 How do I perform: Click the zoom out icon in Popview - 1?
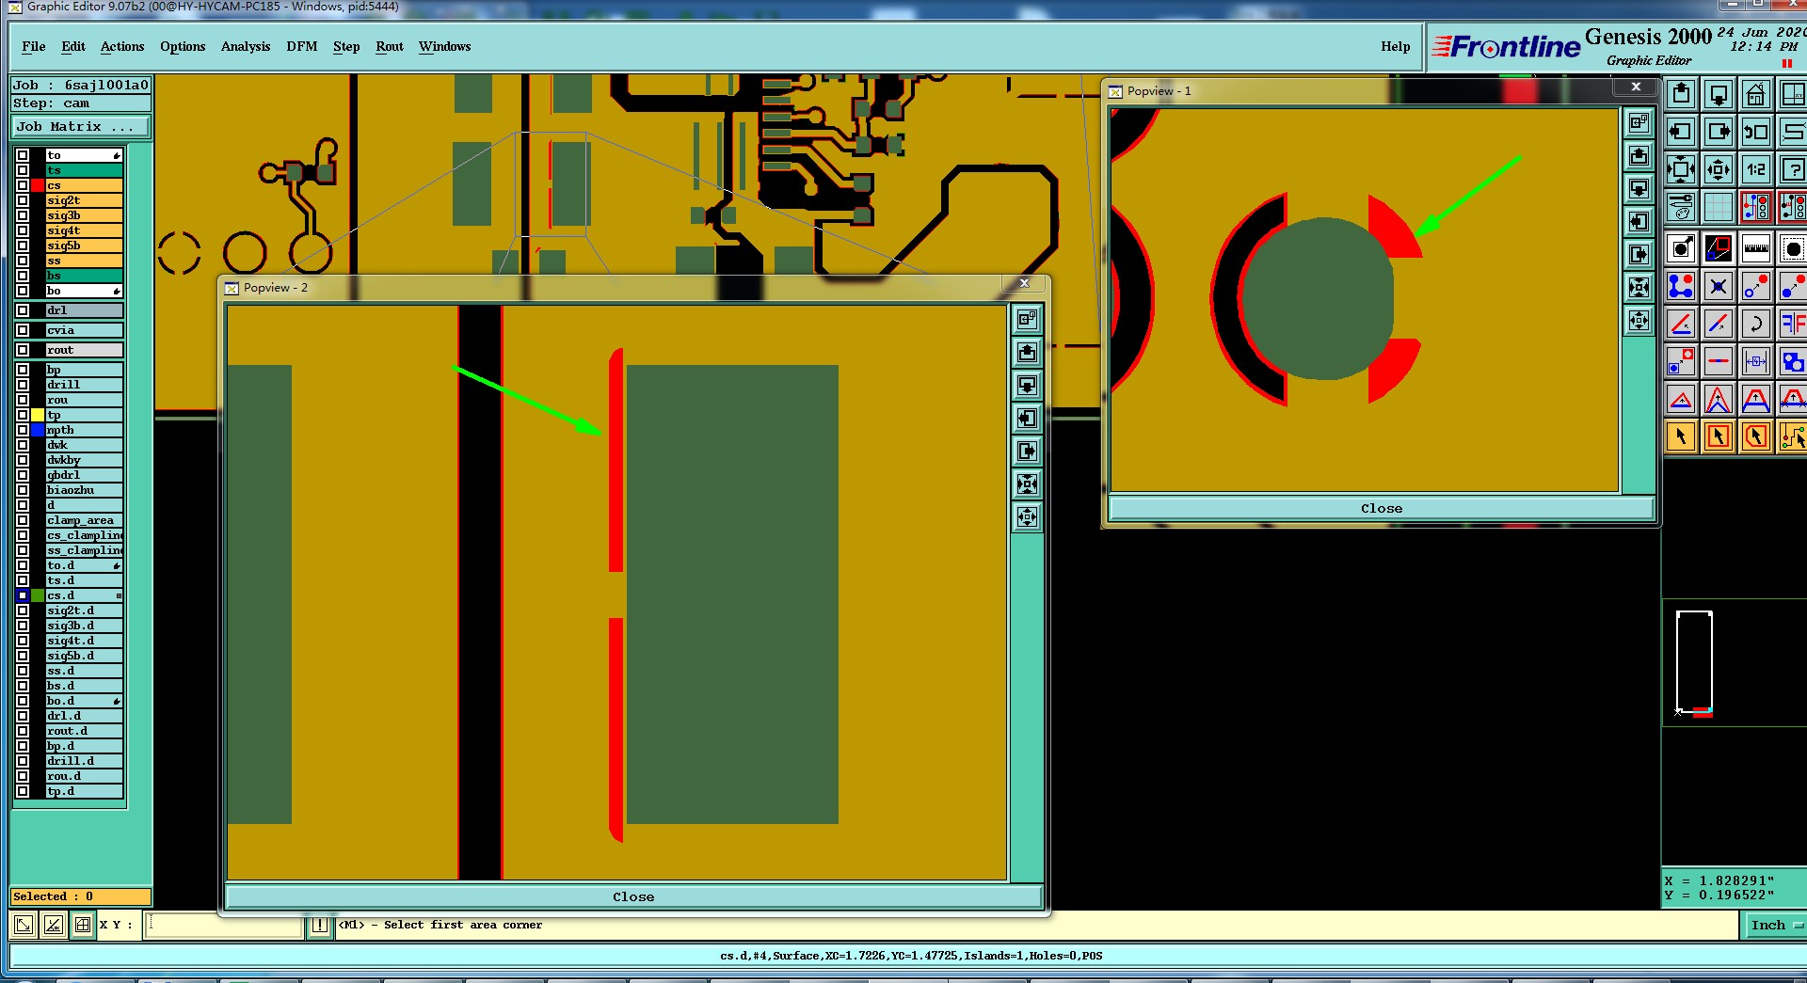click(x=1639, y=321)
